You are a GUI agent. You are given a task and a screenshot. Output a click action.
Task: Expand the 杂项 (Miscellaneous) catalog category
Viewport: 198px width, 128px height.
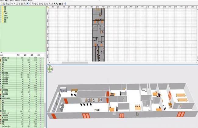[1, 22]
